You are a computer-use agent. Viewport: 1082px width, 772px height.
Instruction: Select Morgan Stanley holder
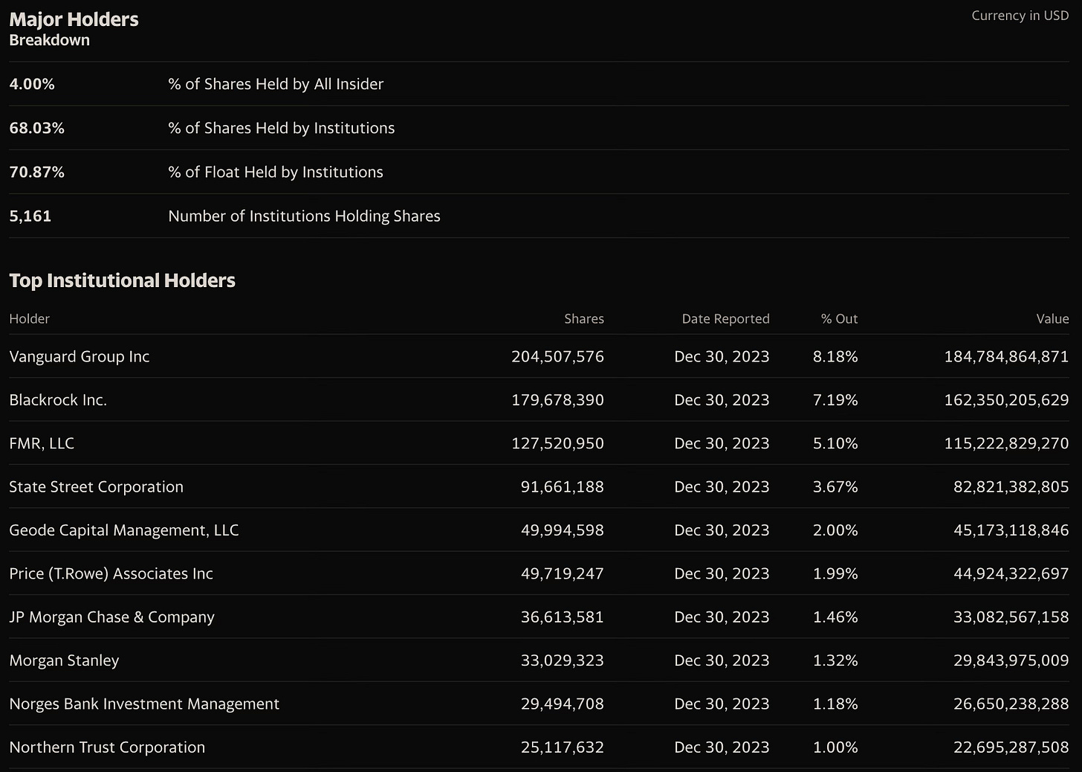tap(64, 660)
